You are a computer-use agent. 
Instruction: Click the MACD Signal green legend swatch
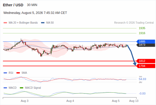pyautogui.click(x=21, y=88)
